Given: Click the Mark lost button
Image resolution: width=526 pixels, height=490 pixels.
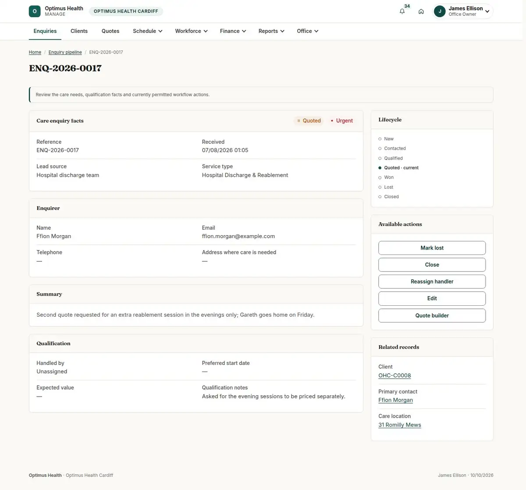Looking at the screenshot, I should [x=432, y=248].
